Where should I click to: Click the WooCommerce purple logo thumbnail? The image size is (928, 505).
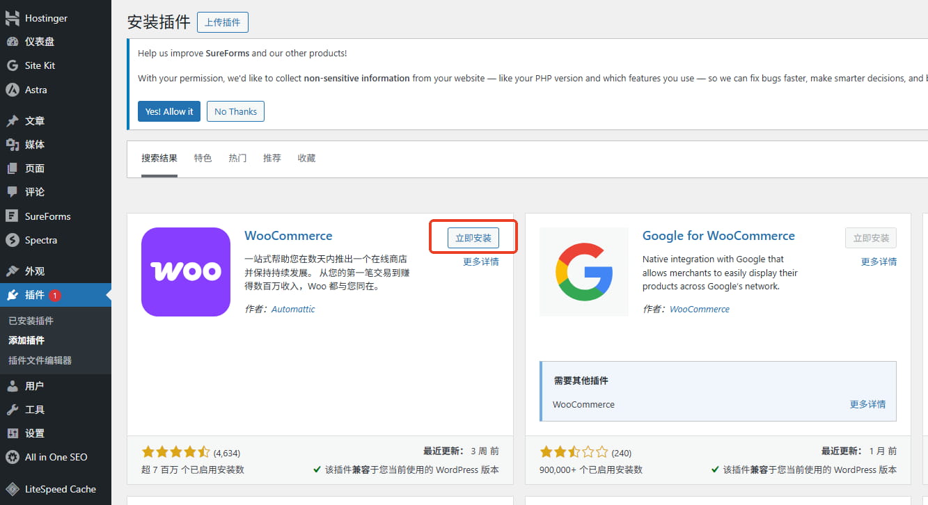click(186, 272)
